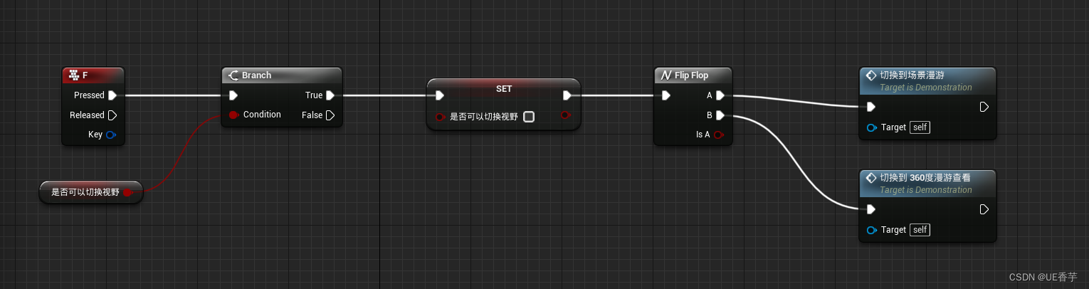The image size is (1089, 289).
Task: Click self Target field on 切换到场景漫游
Action: (x=920, y=127)
